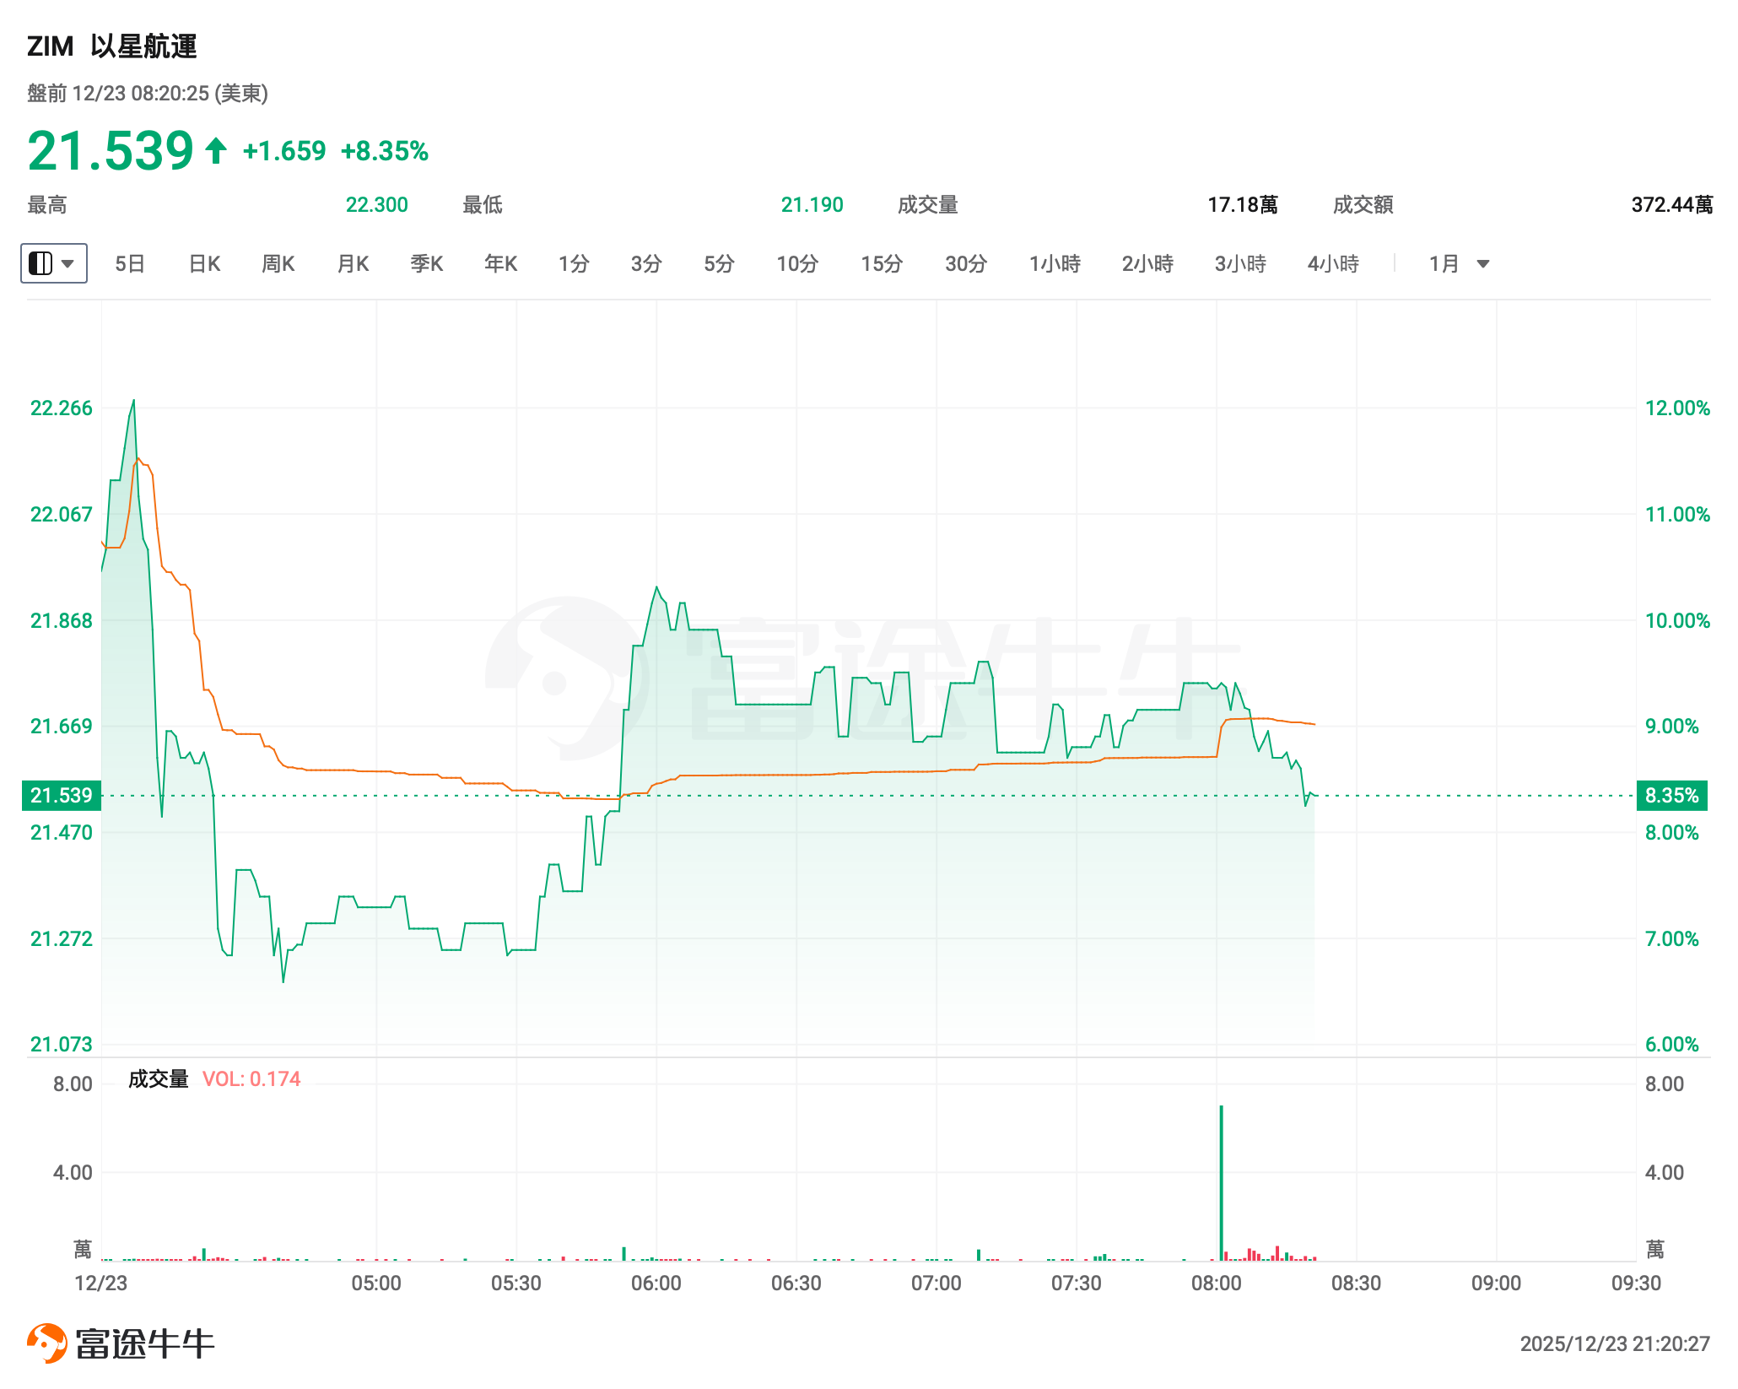1738x1389 pixels.
Task: Open the chart type selector icon
Action: 40,263
